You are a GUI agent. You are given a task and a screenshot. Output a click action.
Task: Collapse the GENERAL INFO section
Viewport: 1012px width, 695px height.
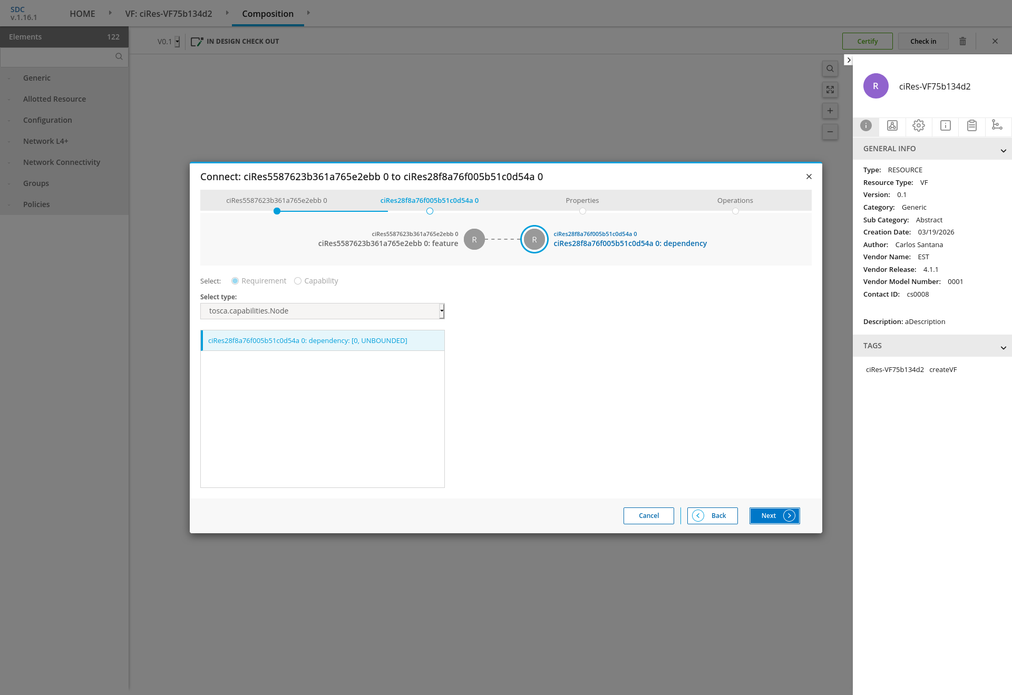(x=1003, y=150)
